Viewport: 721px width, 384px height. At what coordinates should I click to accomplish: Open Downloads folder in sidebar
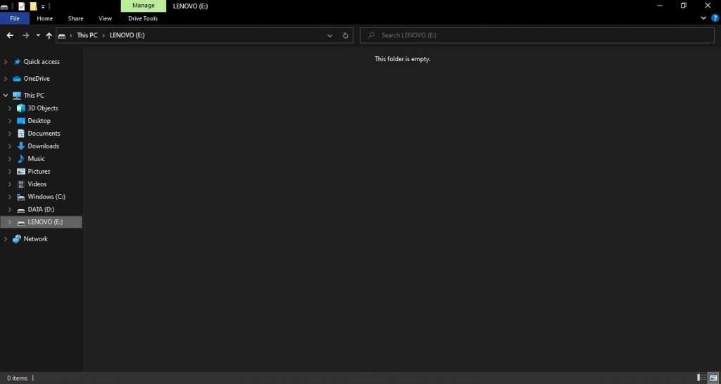43,146
